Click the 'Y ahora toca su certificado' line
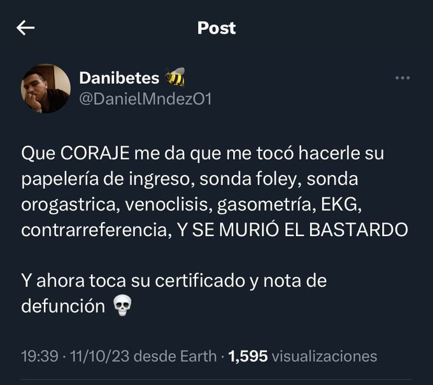 click(133, 281)
